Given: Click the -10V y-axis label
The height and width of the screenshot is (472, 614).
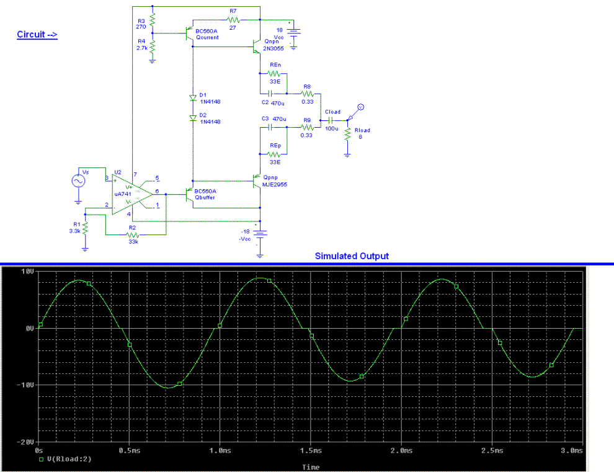Looking at the screenshot, I should pyautogui.click(x=25, y=385).
